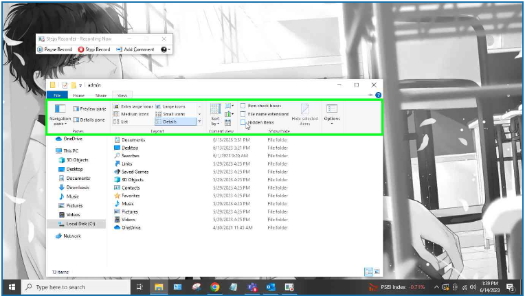Open Steps Recorder help dropdown
This screenshot has width=525, height=298.
tap(166, 49)
